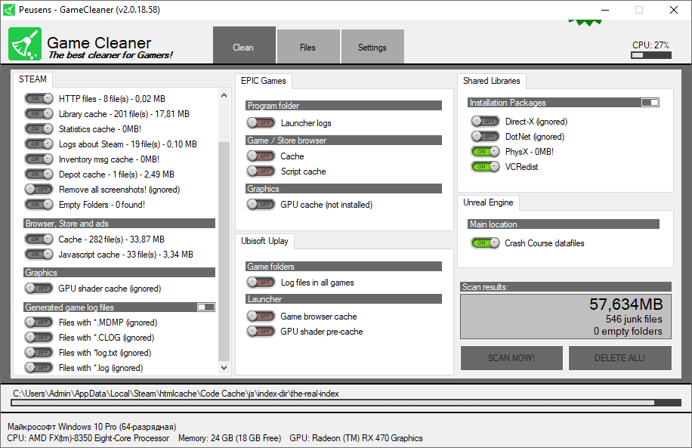692x448 pixels.
Task: Toggle Library cache switch
Action: 39,114
